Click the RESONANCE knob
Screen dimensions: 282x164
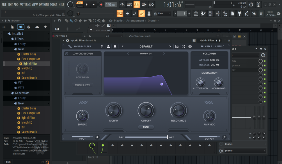pyautogui.click(x=178, y=110)
